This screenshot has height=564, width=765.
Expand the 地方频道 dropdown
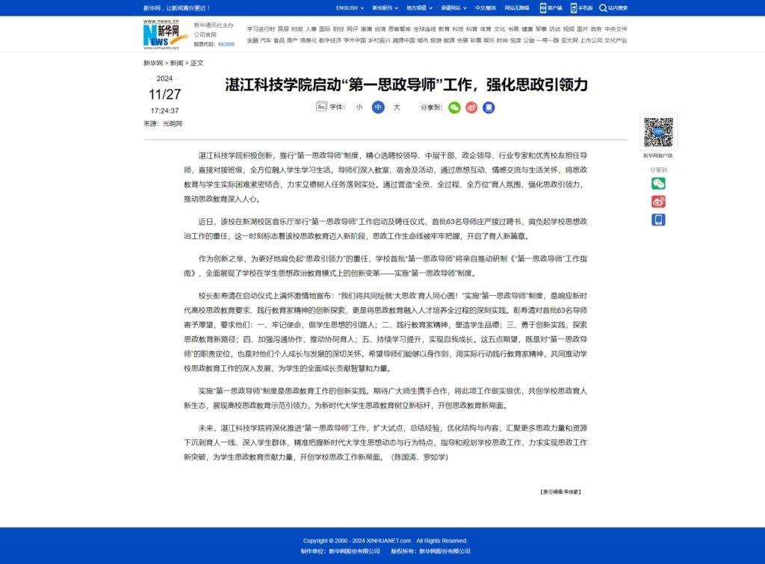419,7
